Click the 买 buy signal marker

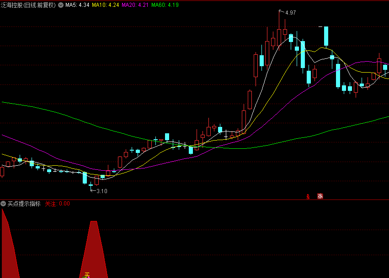click(87, 275)
